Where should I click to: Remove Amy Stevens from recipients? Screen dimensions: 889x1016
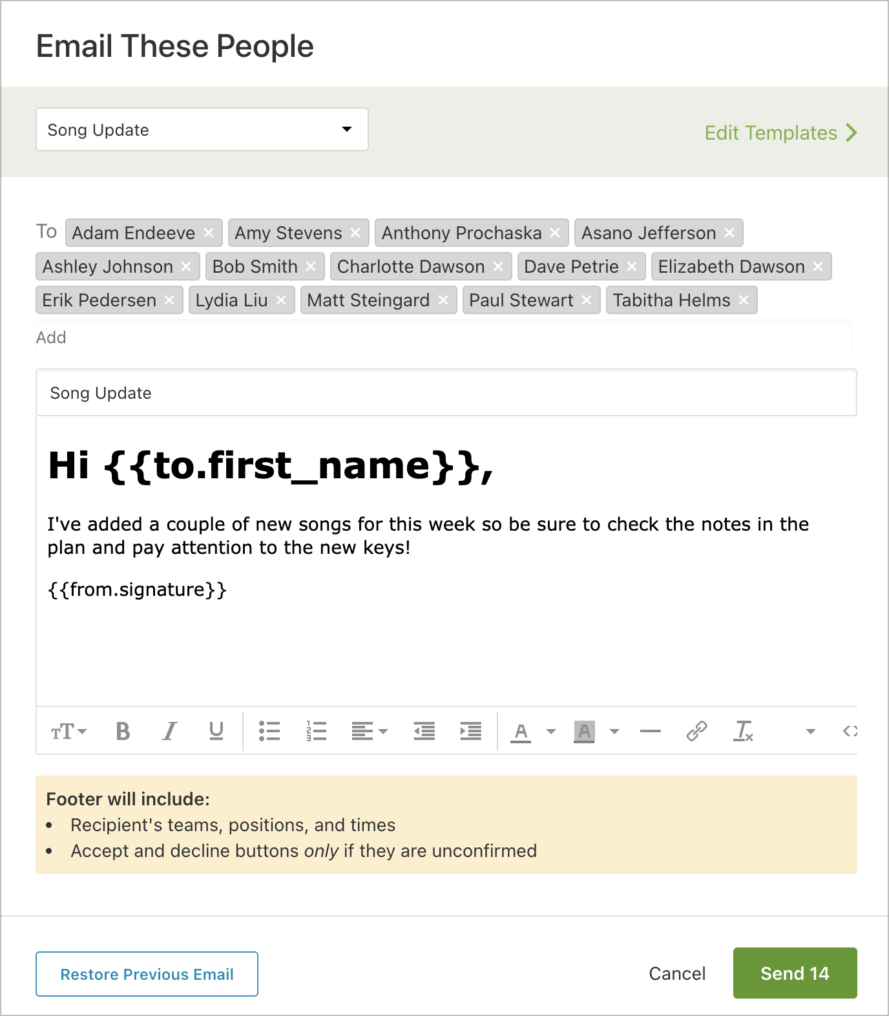355,233
